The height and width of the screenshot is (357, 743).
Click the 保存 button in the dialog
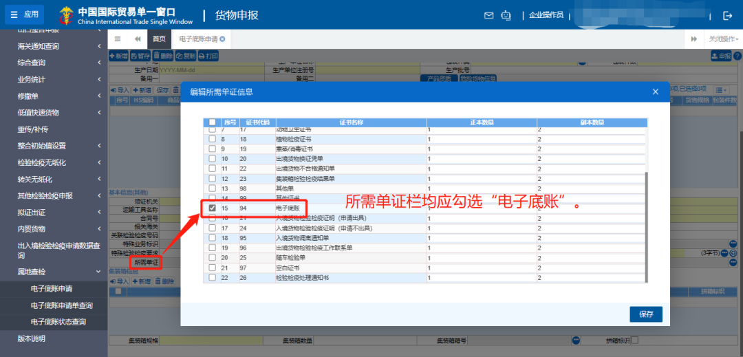coord(645,314)
